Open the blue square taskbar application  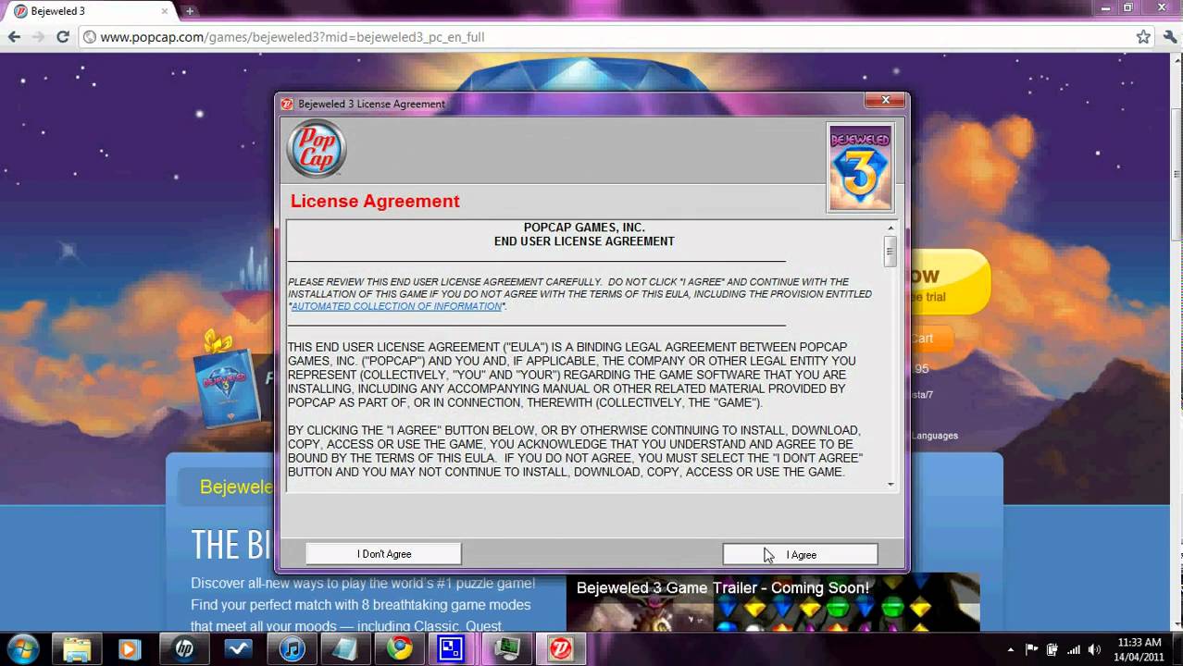pyautogui.click(x=451, y=649)
